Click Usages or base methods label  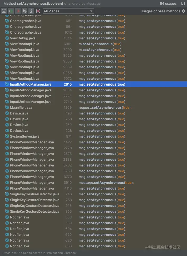160,11
